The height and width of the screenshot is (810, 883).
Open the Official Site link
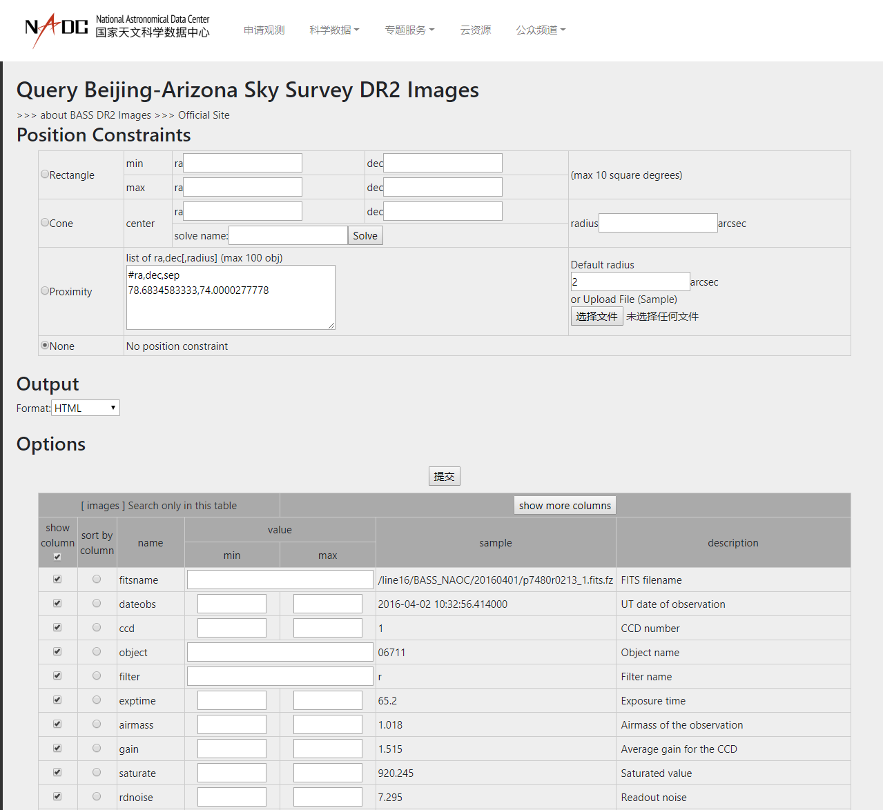[x=204, y=115]
